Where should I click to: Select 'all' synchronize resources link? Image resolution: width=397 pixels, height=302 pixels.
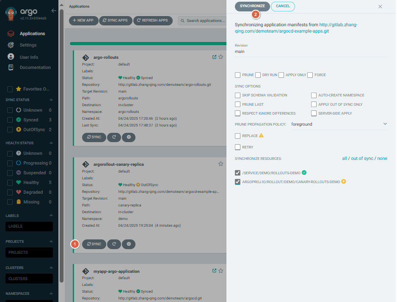[345, 158]
